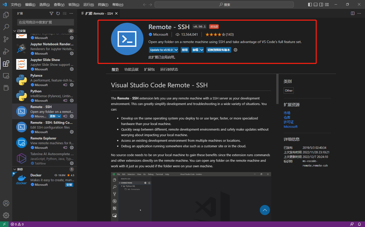
Task: Collapse the installed extensions section
Action: [x=15, y=31]
